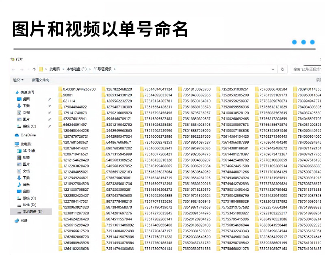The width and height of the screenshot is (325, 255).
Task: Select folder name 75614364154420
Action: (235, 136)
